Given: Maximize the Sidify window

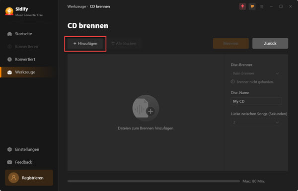Looking at the screenshot, I should tap(281, 6).
